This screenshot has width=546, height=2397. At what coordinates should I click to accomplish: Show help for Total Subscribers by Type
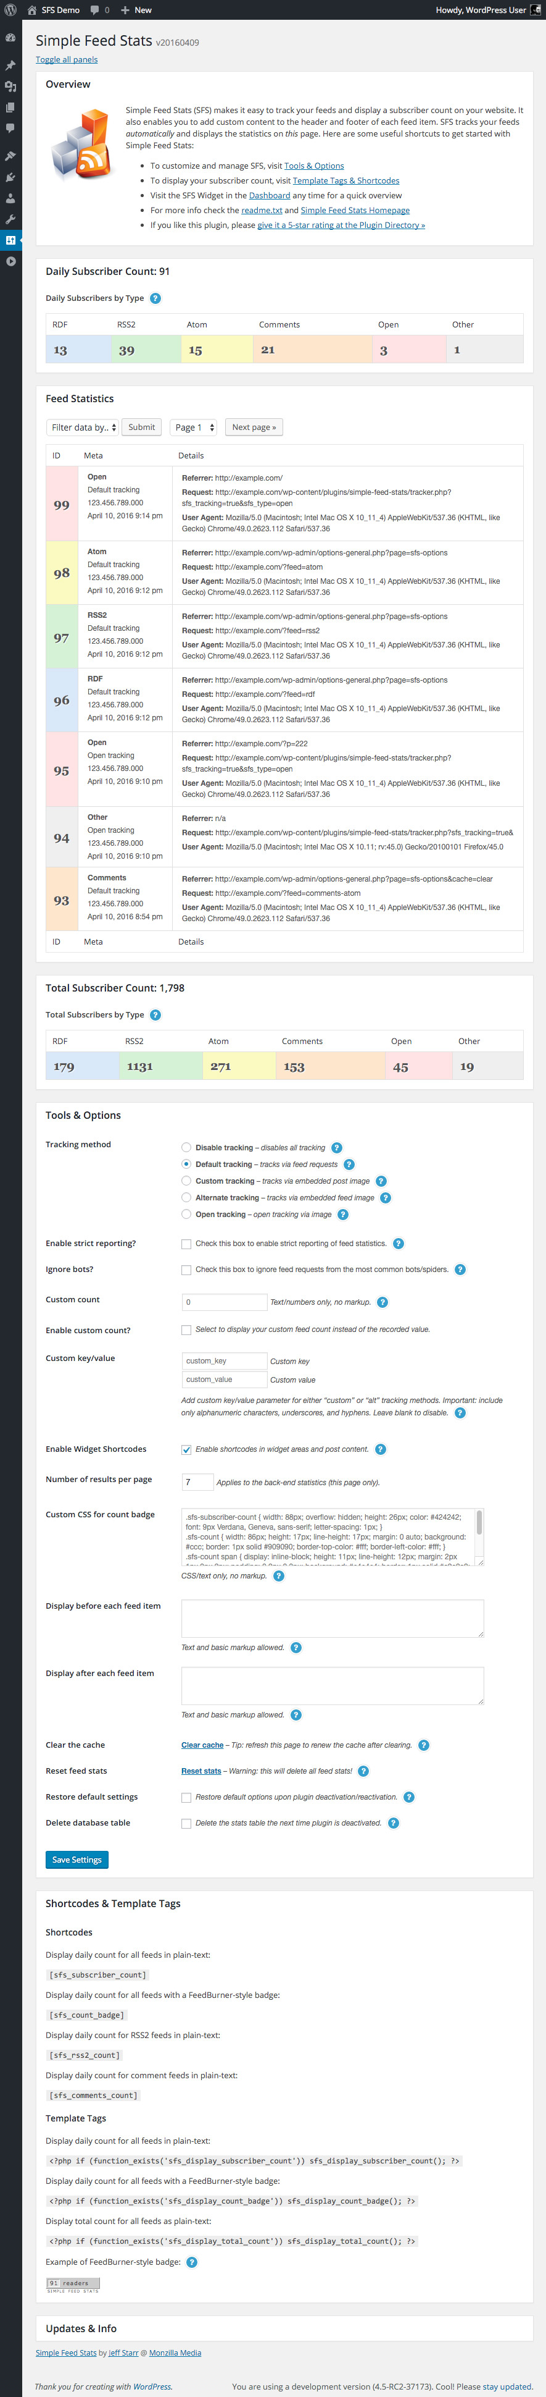[x=155, y=1015]
